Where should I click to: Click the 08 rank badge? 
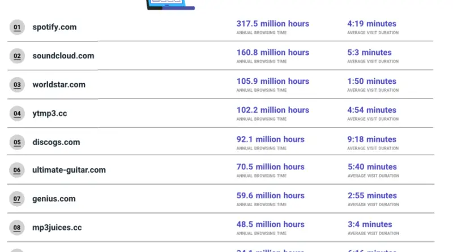coord(17,228)
